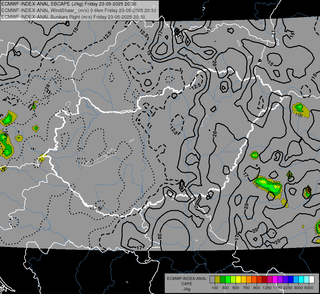Click the legend heading ECMWF-INDEX-ANAL
Viewport: 320px width, 294px height.
(x=187, y=279)
